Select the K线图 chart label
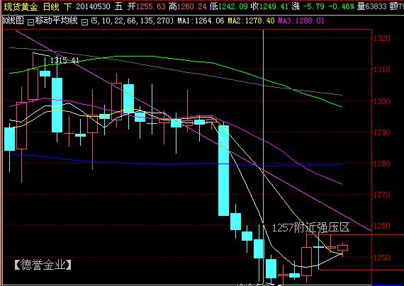 [13, 21]
